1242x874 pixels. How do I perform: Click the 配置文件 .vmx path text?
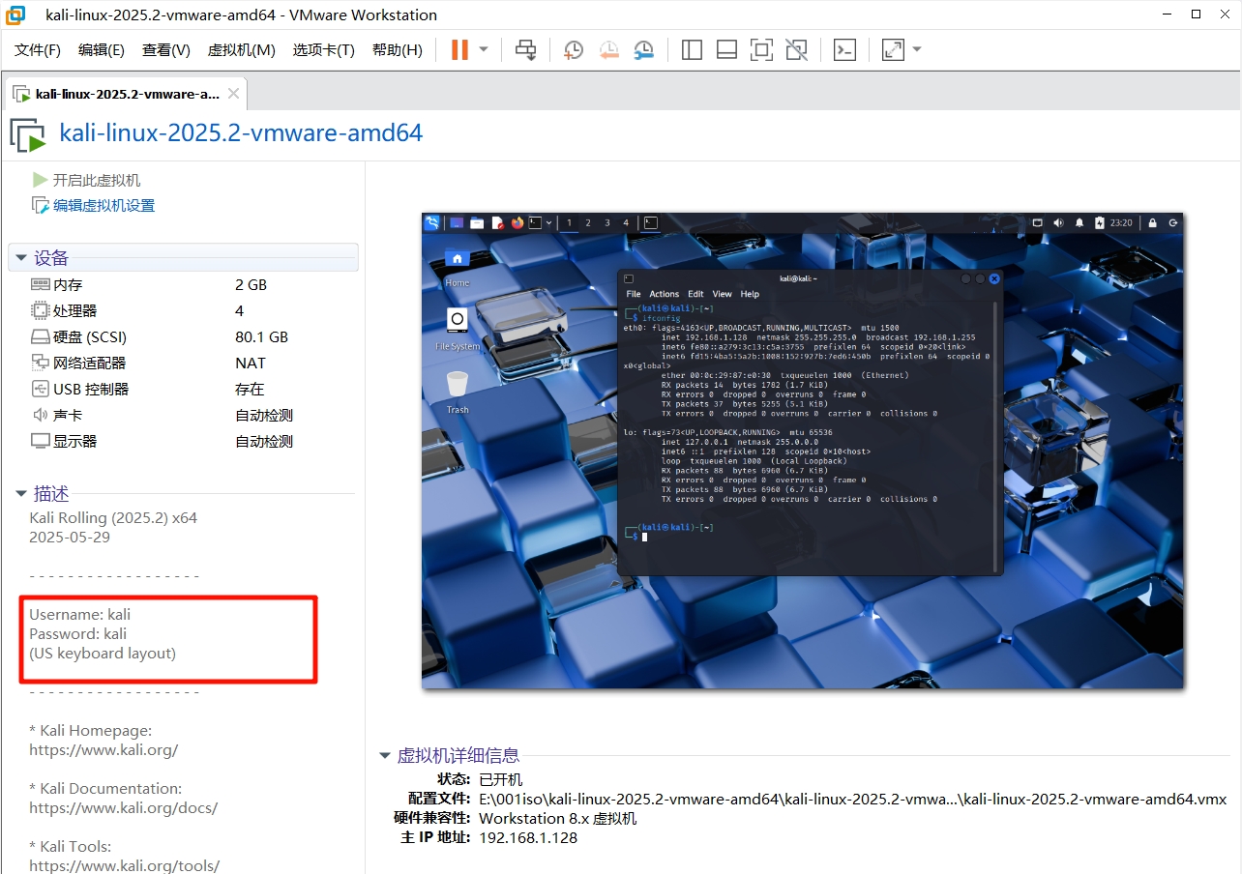click(x=852, y=799)
